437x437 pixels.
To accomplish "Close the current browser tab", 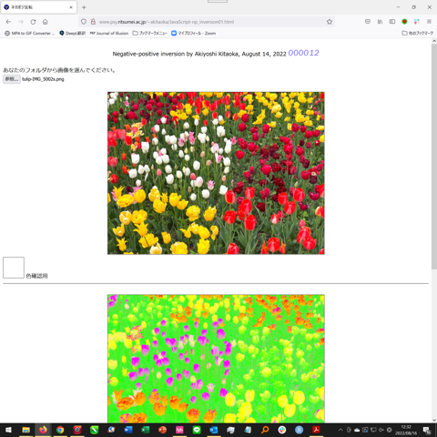I will point(71,7).
